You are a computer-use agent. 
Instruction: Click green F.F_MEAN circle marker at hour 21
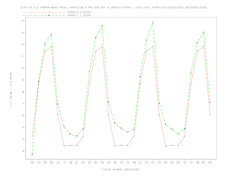point(77,136)
